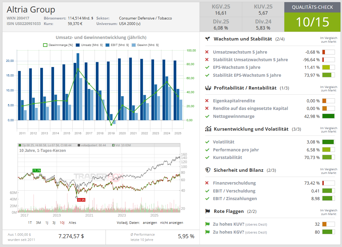Click the KGV.25 16,61 tile
This screenshot has height=247, width=342.
221,9
